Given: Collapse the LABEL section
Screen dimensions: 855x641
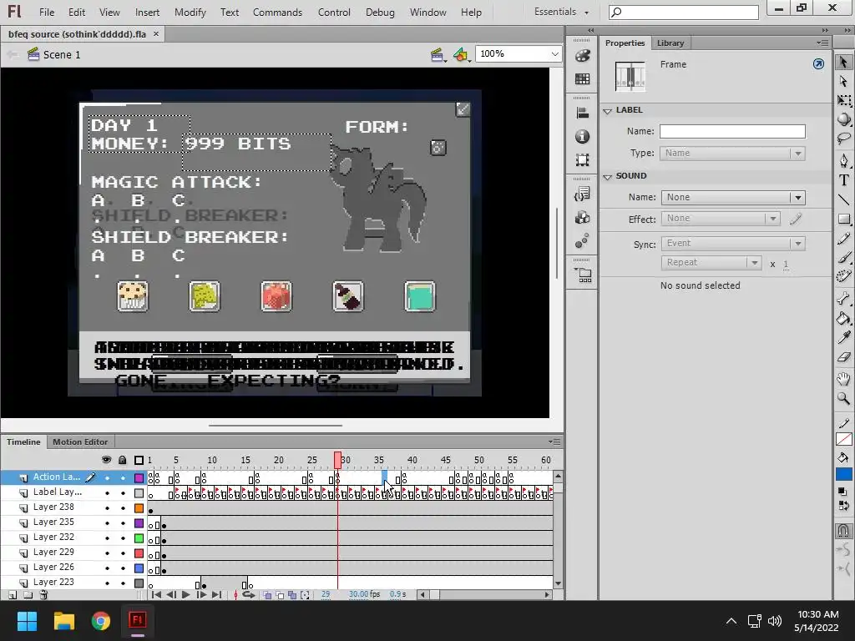Looking at the screenshot, I should pyautogui.click(x=608, y=111).
